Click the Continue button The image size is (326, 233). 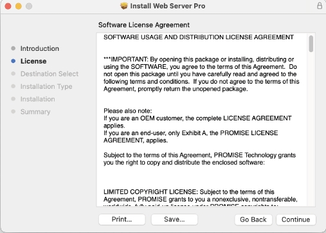(296, 219)
